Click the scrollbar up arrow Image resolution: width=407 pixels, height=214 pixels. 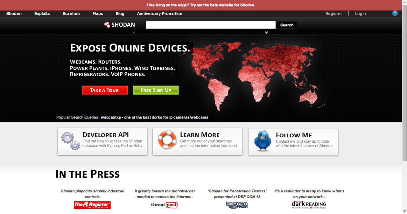tap(404, 3)
